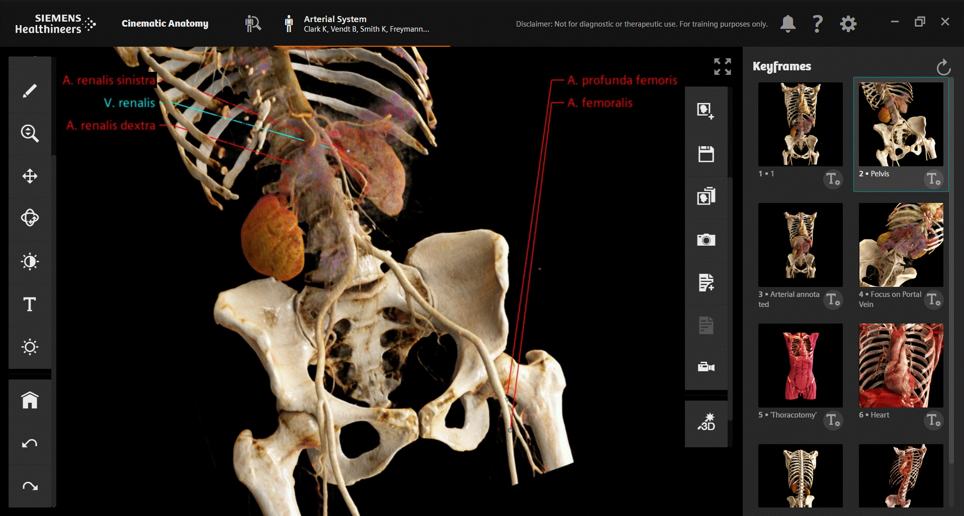Screen dimensions: 964x516
Task: Select the Pelvis keyframe thumbnail
Action: point(901,124)
